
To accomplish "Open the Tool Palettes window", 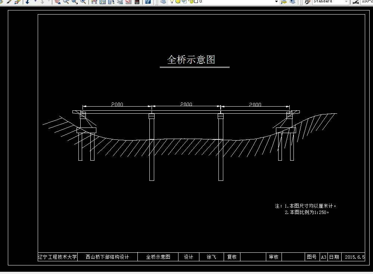I will click(x=111, y=1).
